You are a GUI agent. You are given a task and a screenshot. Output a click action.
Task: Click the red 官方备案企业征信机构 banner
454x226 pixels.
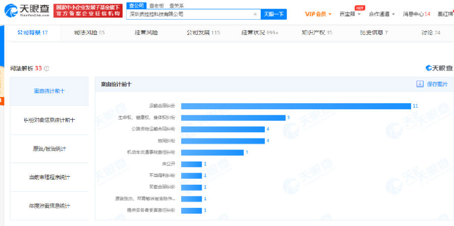[x=88, y=11]
